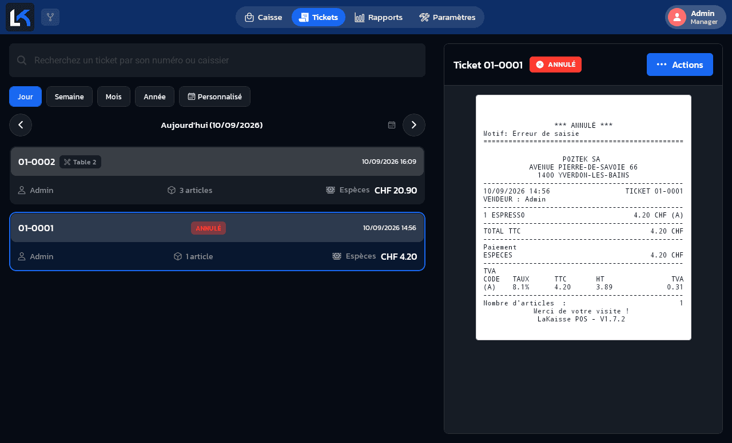Select cancelled ticket 01-0001 row
This screenshot has height=443, width=732.
tap(217, 241)
